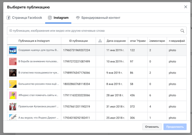Click the Комментарии column header
Screen dimensions: 192x135
(157, 41)
